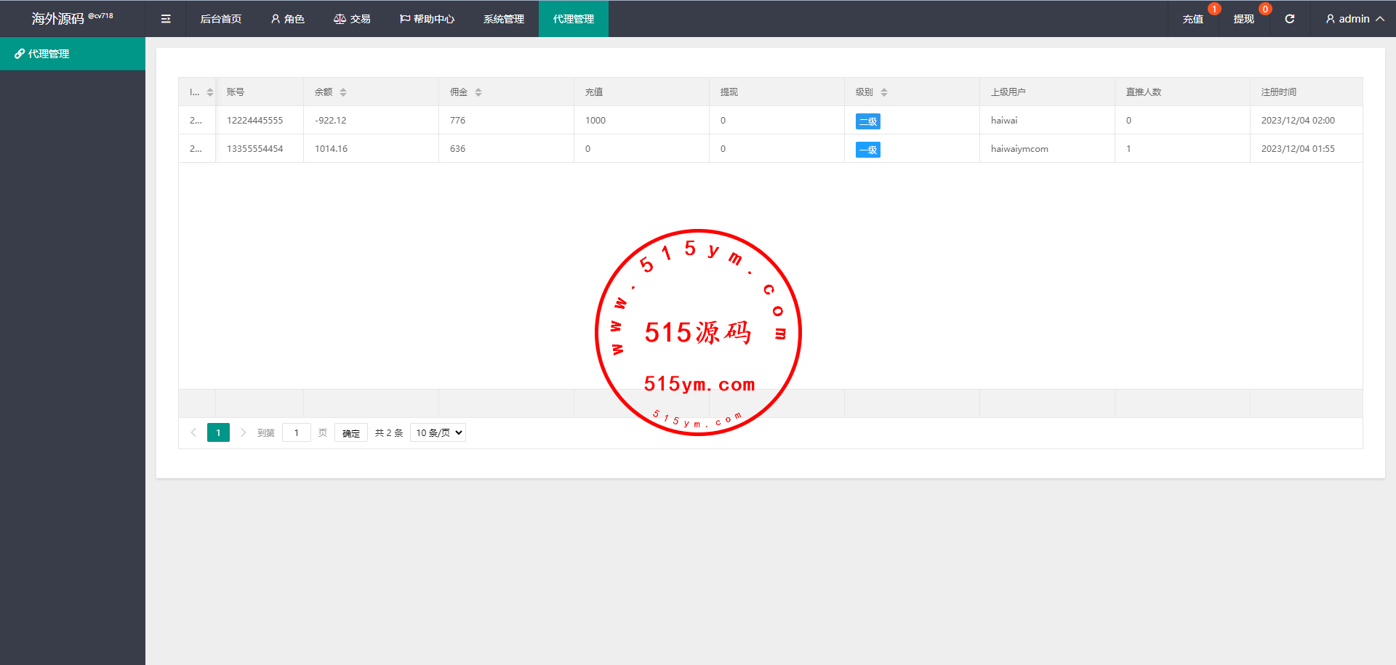Go to previous page arrow
This screenshot has width=1396, height=665.
[x=193, y=432]
